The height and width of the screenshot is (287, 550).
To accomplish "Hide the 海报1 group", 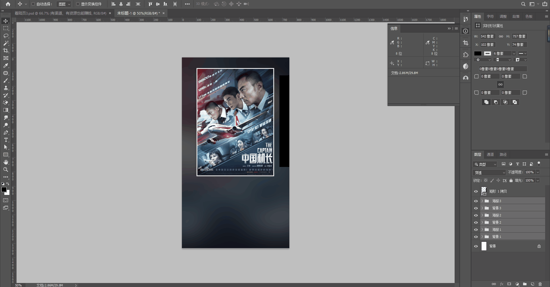I will [x=476, y=230].
